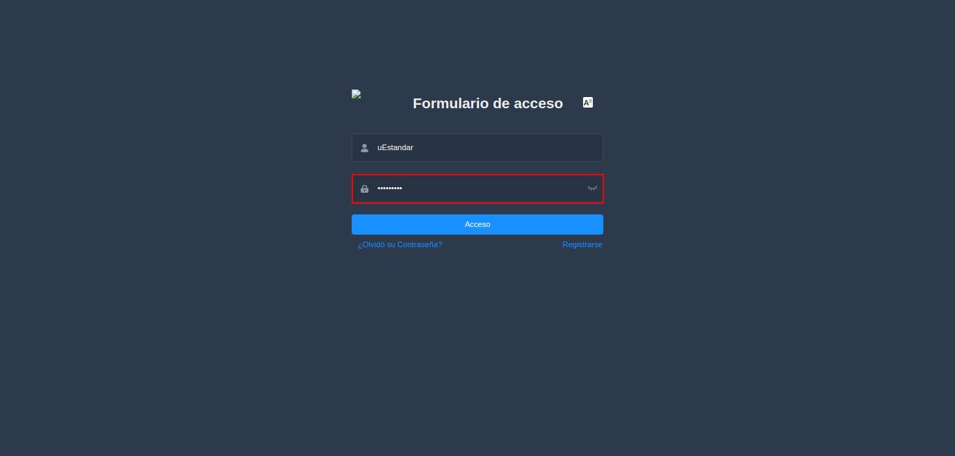Place cursor after the uEstandar text
Image resolution: width=955 pixels, height=456 pixels.
[x=415, y=147]
